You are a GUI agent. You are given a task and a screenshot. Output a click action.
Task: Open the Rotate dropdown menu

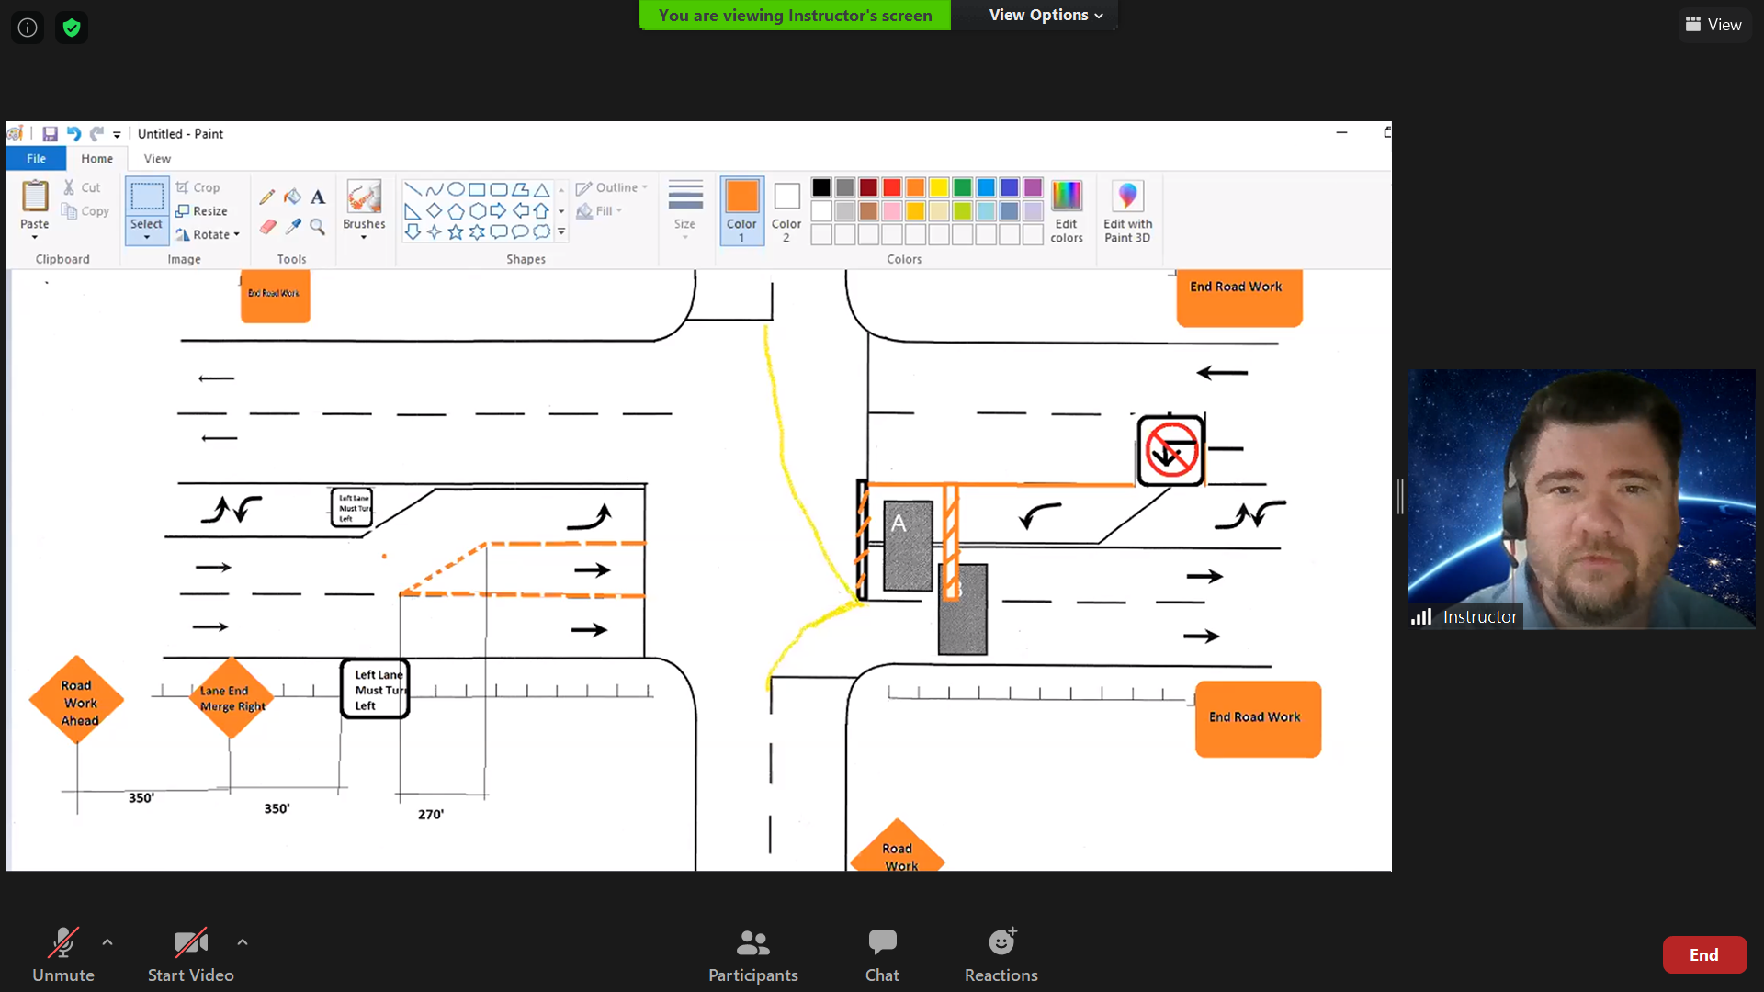coord(209,235)
